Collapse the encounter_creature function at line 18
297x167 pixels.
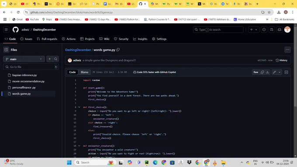click(x=79, y=146)
